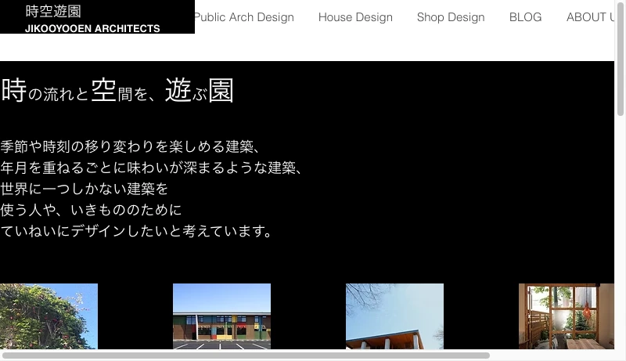Open the wooden roof against sky thumbnail
The image size is (626, 361).
point(394,316)
